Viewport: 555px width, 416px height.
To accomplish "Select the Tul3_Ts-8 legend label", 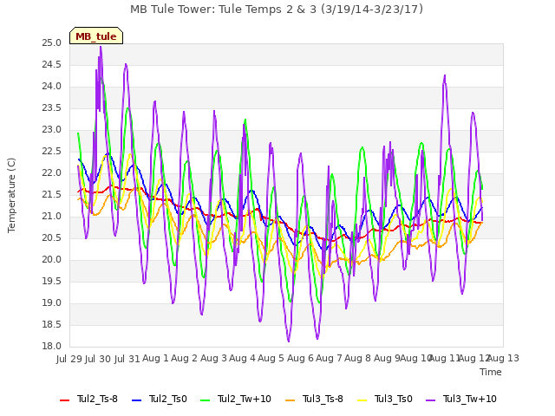I will tap(323, 399).
